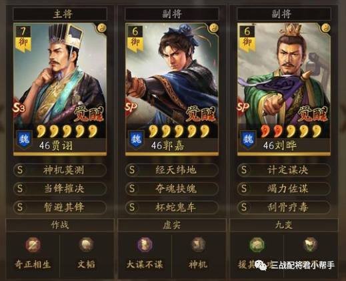The width and height of the screenshot is (346, 281).
Task: Open the 九变 tactics header
Action: tap(284, 225)
